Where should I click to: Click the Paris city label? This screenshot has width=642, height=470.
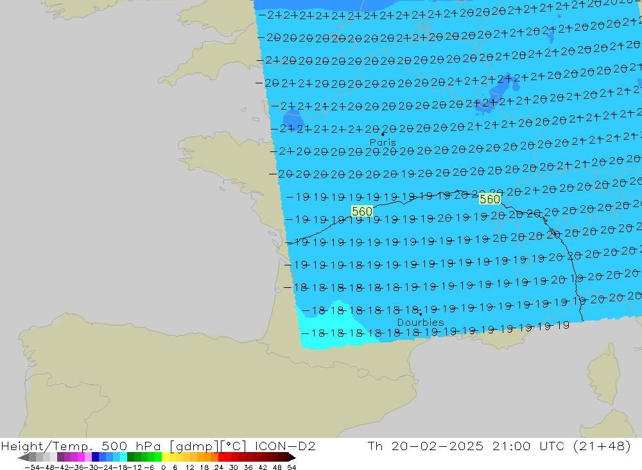tap(383, 142)
